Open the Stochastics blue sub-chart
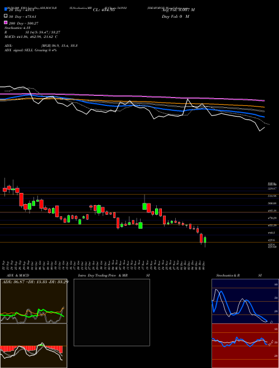 coord(245,301)
